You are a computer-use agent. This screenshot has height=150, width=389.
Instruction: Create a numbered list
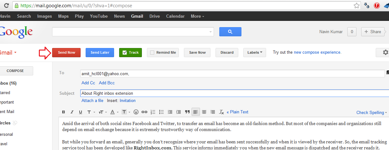coord(153,112)
